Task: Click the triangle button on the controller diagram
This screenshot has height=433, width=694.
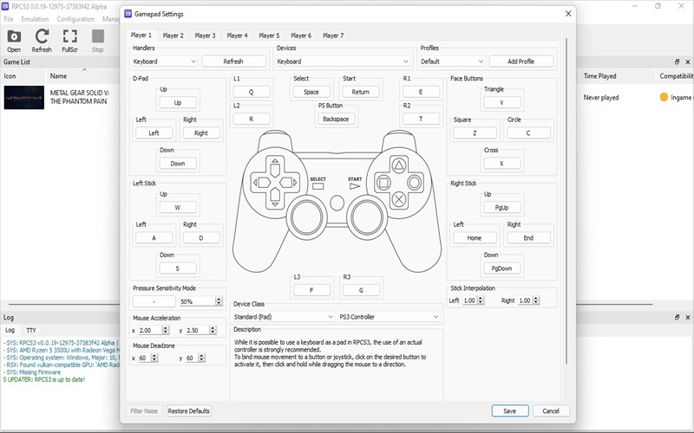Action: (x=399, y=166)
